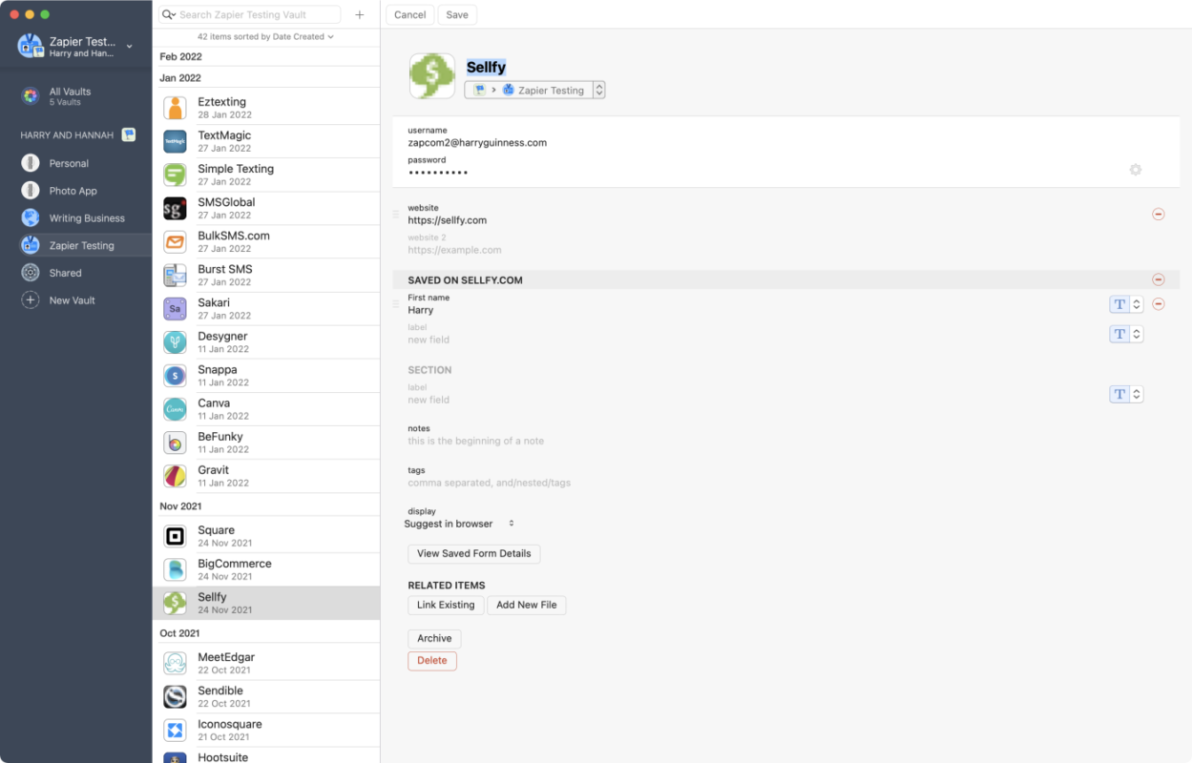The height and width of the screenshot is (763, 1192).
Task: Change field type for Saved section new field
Action: click(1126, 334)
